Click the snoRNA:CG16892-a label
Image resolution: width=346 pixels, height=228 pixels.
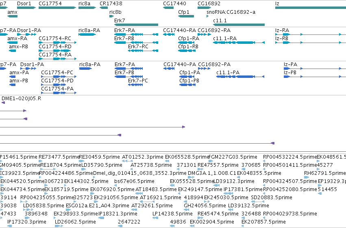[x=231, y=12]
